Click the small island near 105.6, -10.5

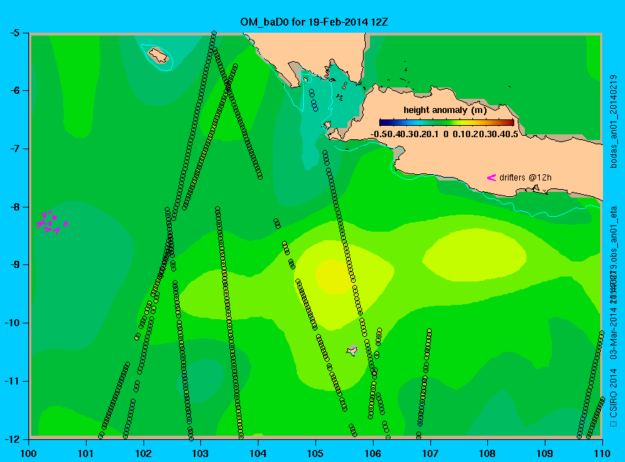352,350
